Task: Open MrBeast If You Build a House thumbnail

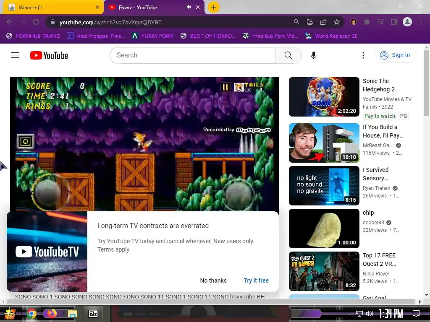Action: pyautogui.click(x=324, y=143)
